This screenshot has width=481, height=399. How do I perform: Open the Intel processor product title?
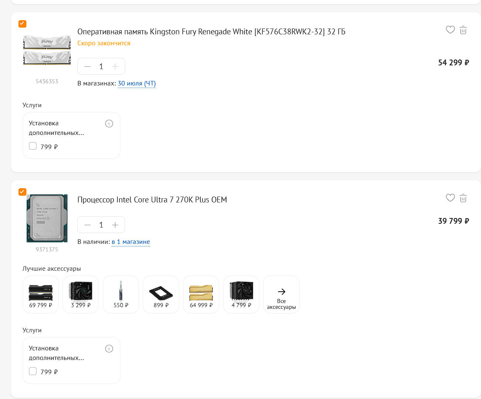[152, 200]
